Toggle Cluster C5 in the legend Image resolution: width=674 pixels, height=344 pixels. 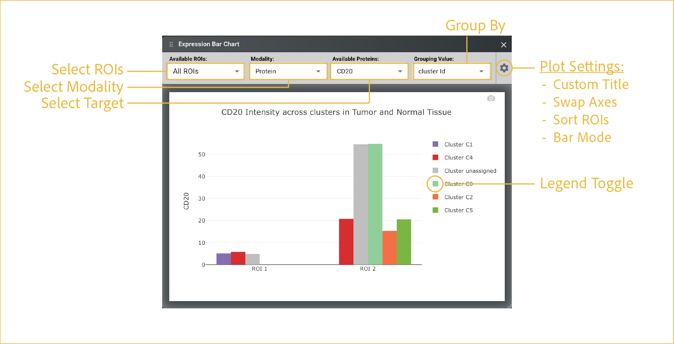(453, 210)
